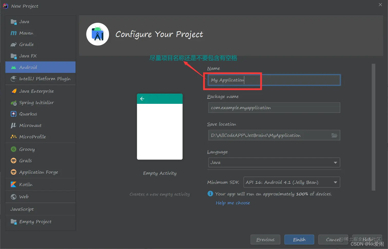The height and width of the screenshot is (249, 388).
Task: Click the vertical scrollbar of the form
Action: (373, 127)
